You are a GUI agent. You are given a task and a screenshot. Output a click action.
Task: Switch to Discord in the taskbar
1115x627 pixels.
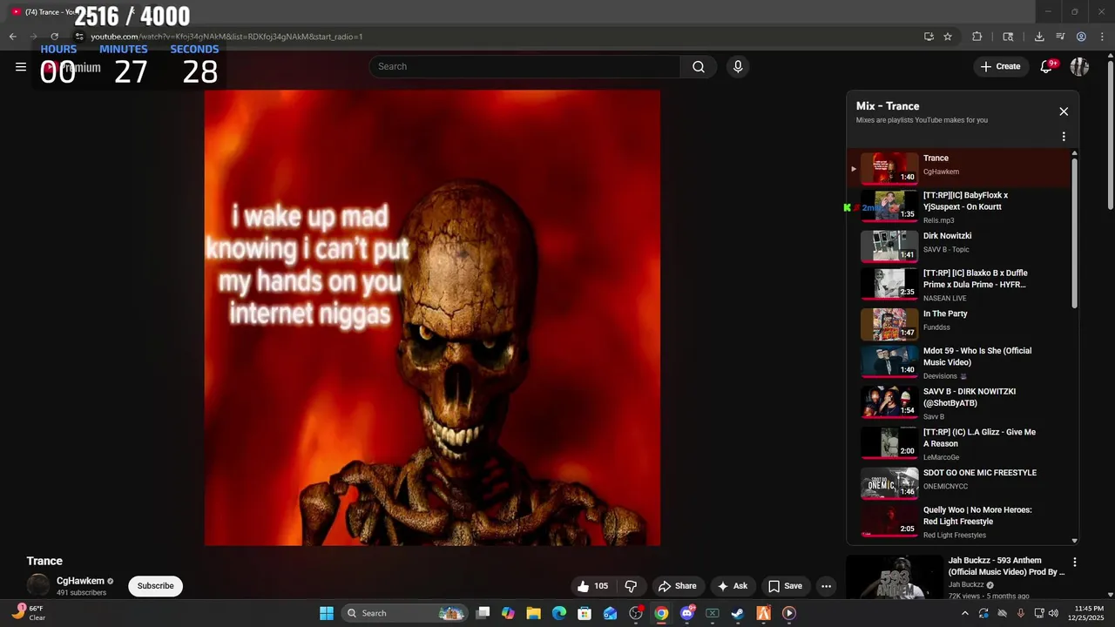687,613
